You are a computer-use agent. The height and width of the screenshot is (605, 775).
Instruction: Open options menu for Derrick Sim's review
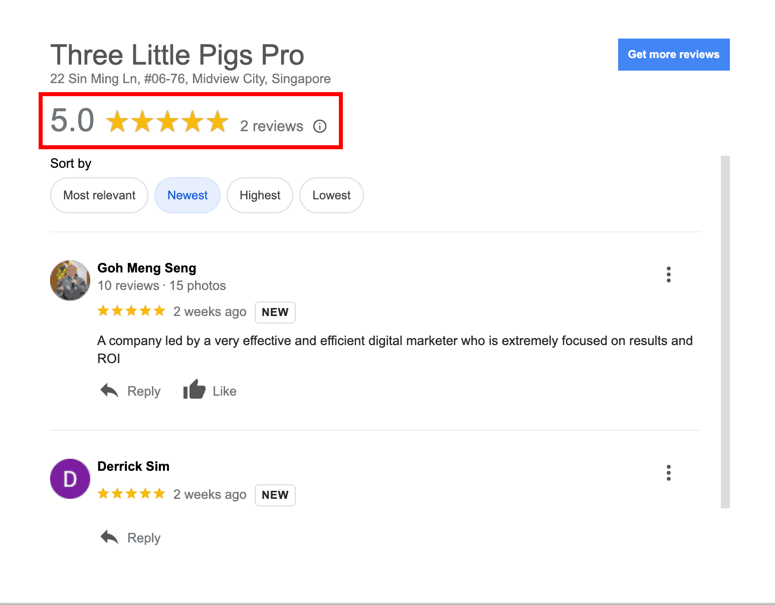[668, 473]
